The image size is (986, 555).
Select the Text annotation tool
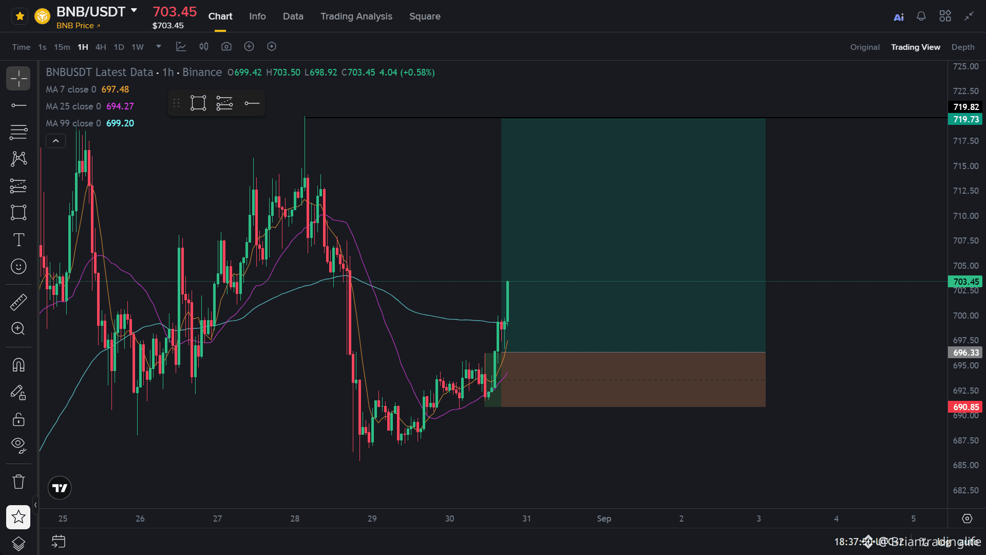[18, 239]
